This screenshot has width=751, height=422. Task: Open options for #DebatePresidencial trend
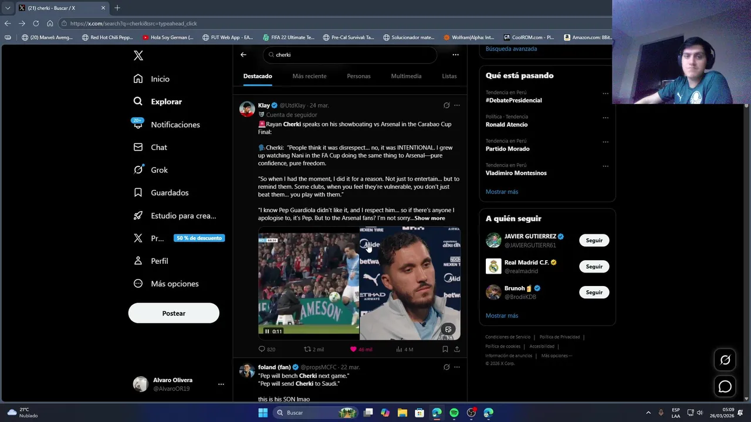coord(605,93)
